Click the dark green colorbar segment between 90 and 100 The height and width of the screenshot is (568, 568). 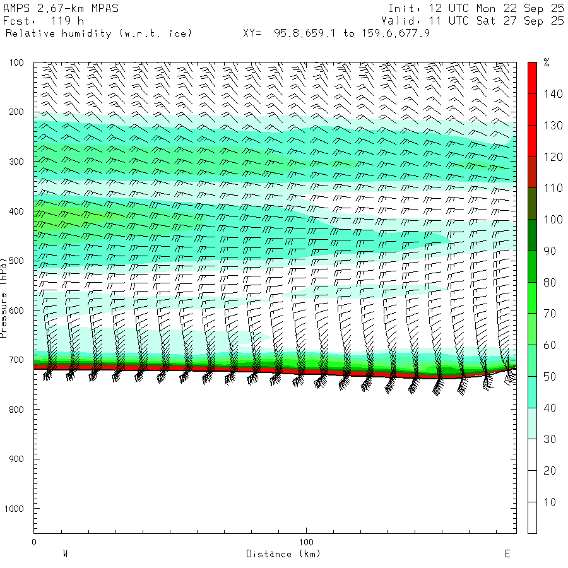pos(532,235)
